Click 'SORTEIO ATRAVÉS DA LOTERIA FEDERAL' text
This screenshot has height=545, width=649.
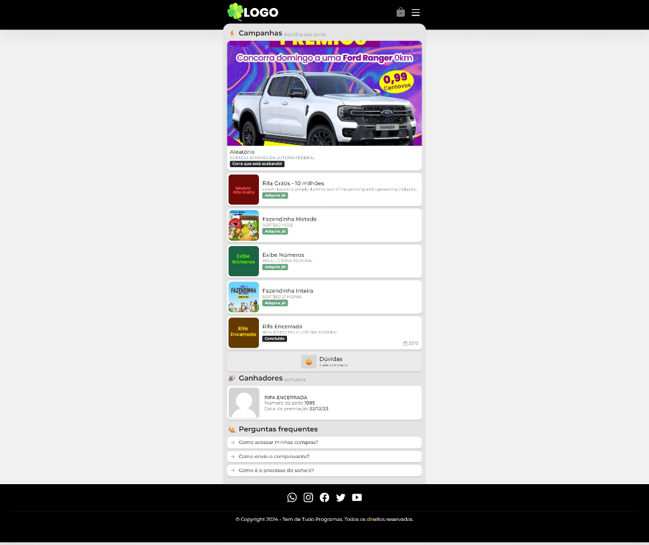272,158
